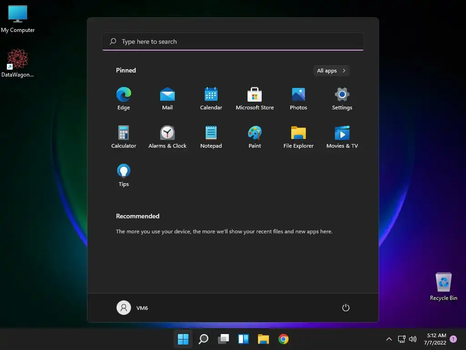Select the Recycle Bin on desktop
The height and width of the screenshot is (350, 466).
tap(443, 287)
